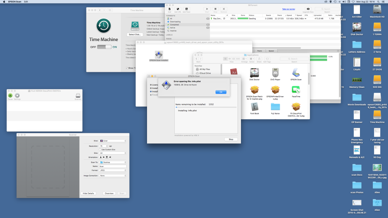Click the Start play button in BitTorrent
Viewport: 388px width, 218px height.
tap(207, 9)
